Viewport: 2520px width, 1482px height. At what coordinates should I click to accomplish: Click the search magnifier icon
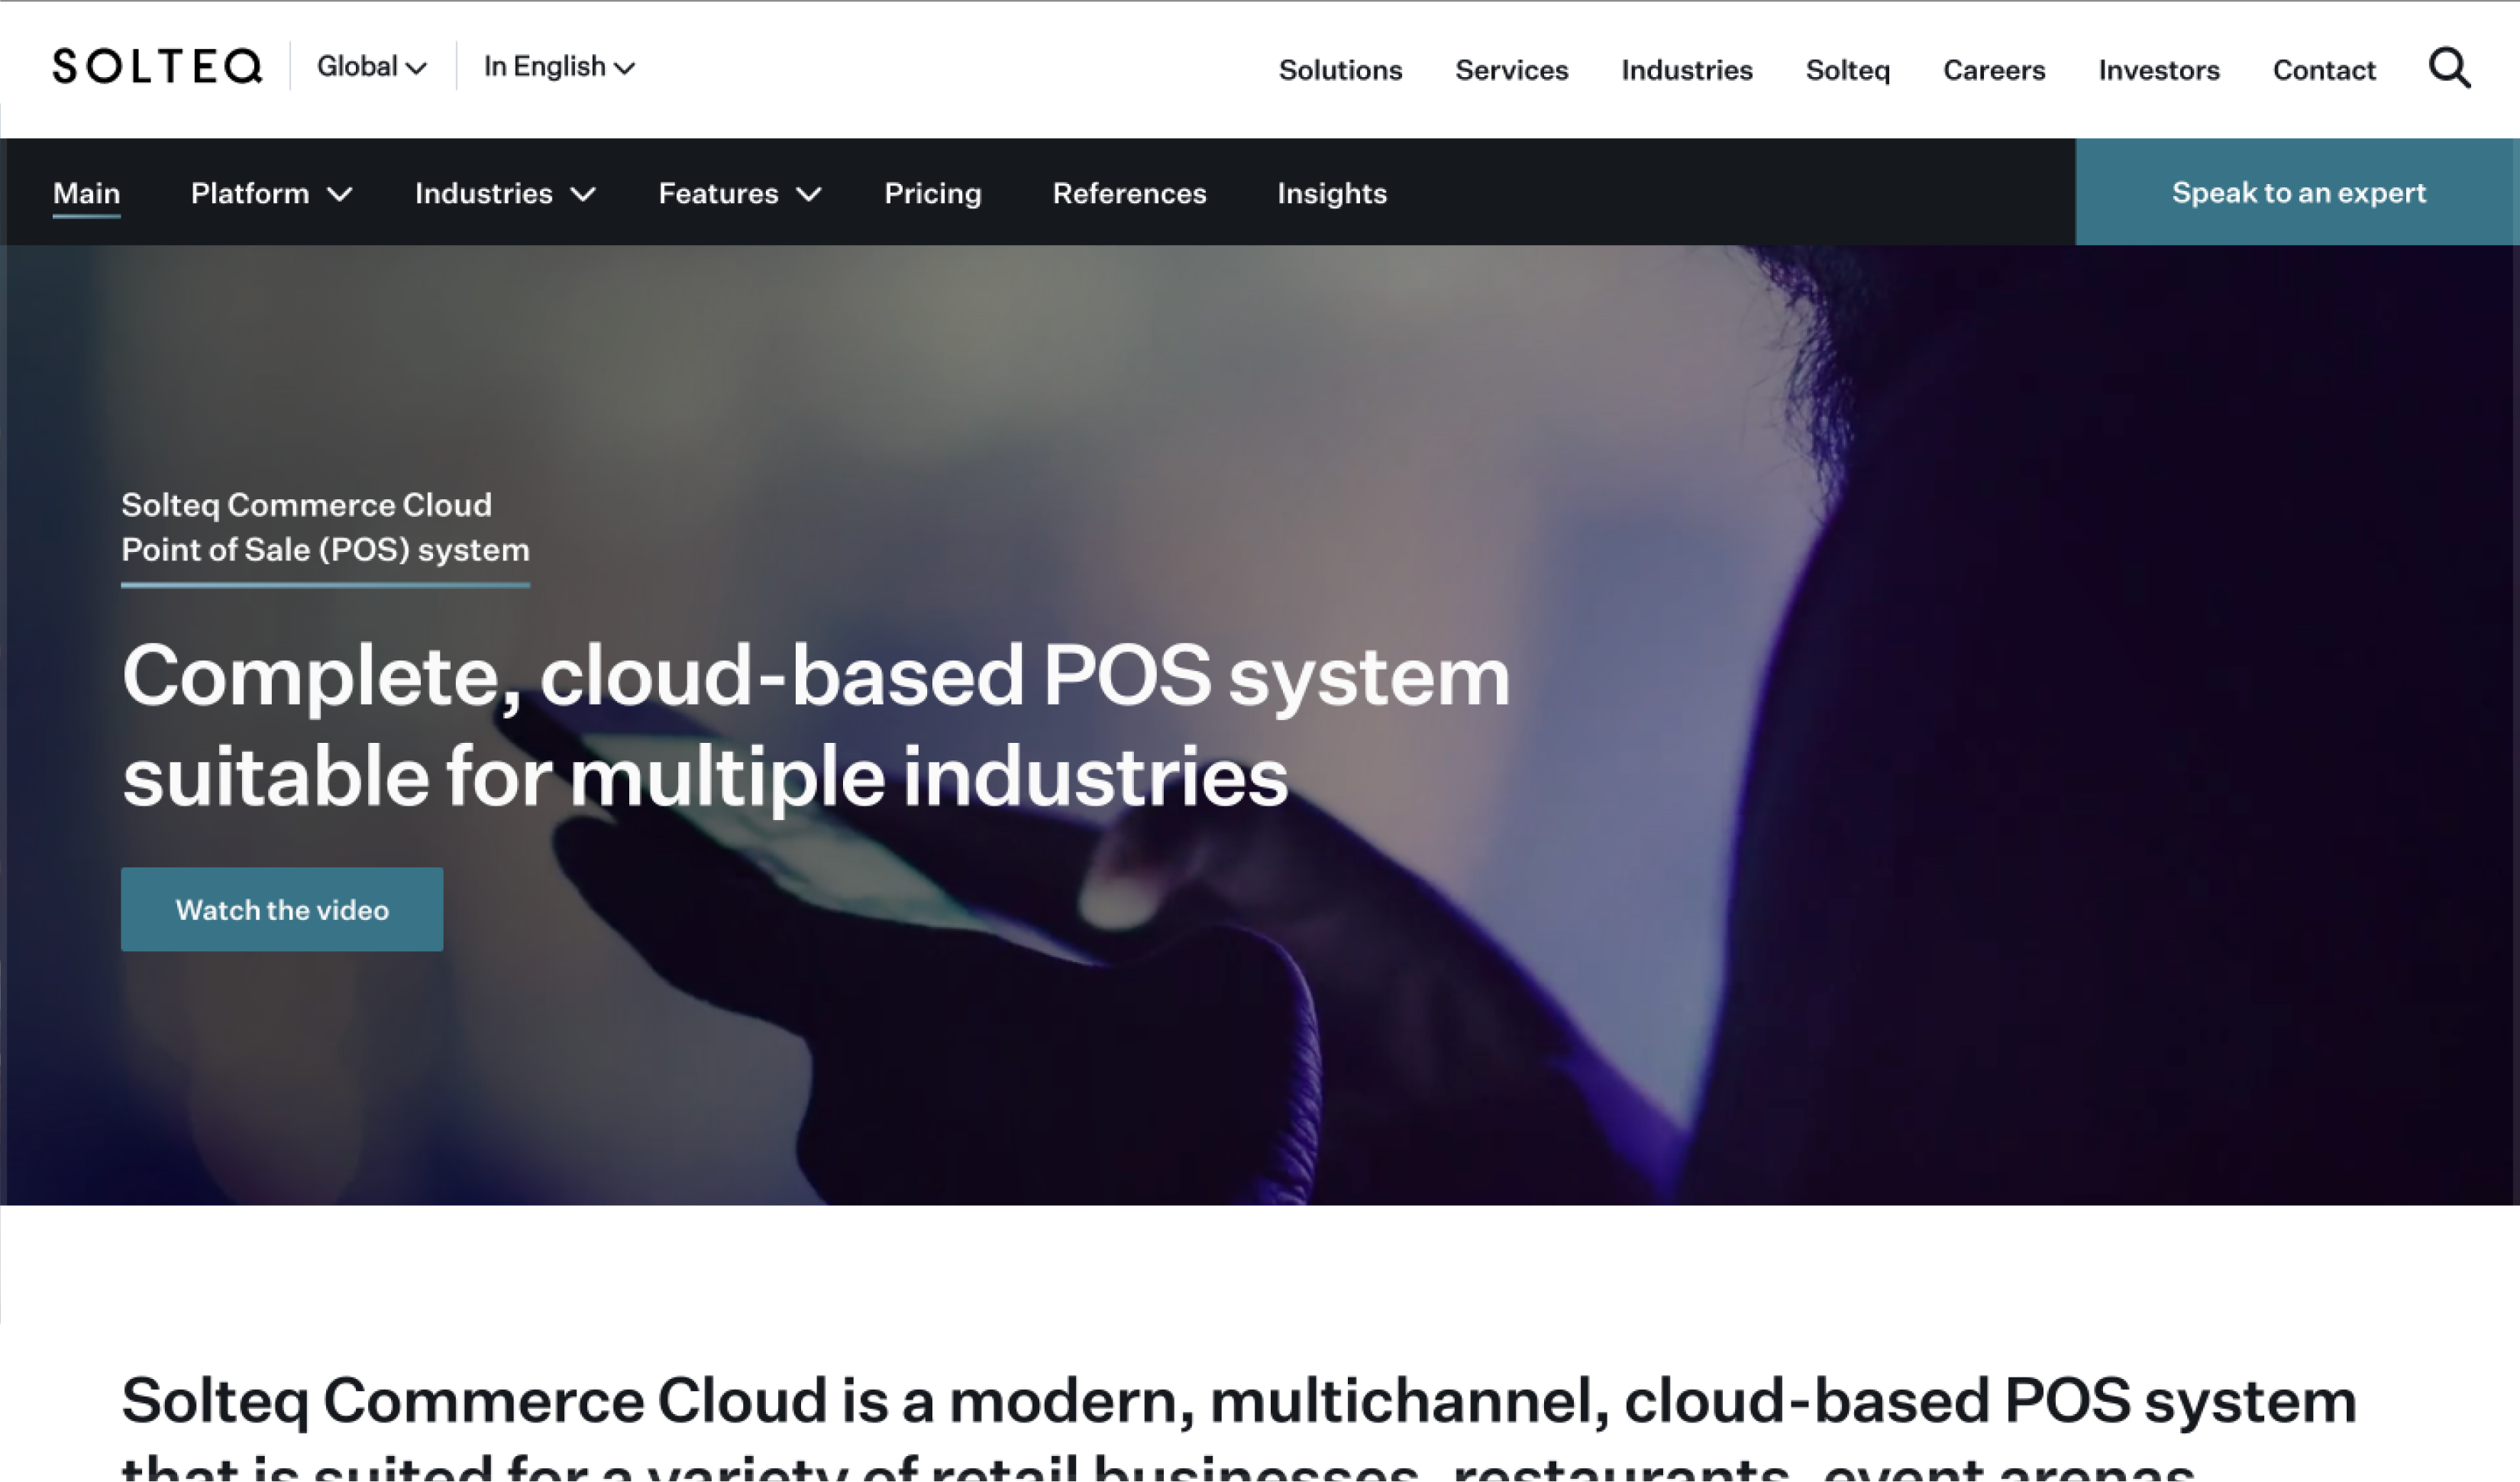2449,68
